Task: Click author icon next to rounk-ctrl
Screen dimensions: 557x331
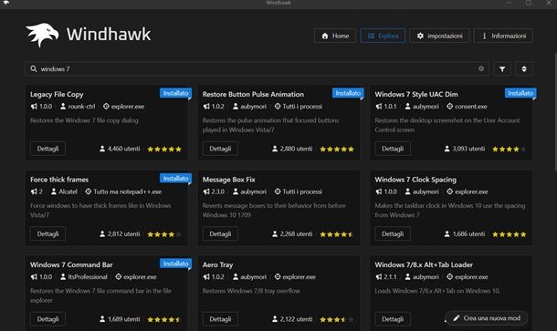Action: point(63,107)
